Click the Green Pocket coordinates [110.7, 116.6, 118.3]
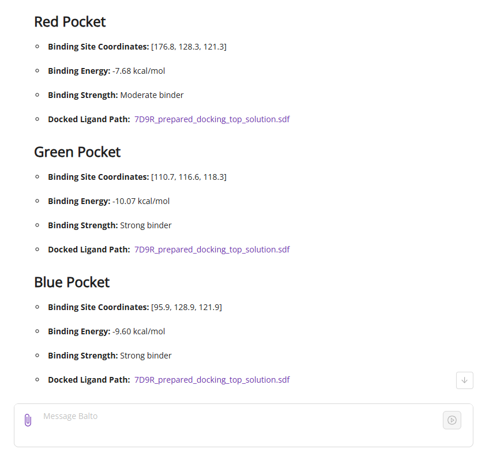This screenshot has width=478, height=453. click(189, 177)
